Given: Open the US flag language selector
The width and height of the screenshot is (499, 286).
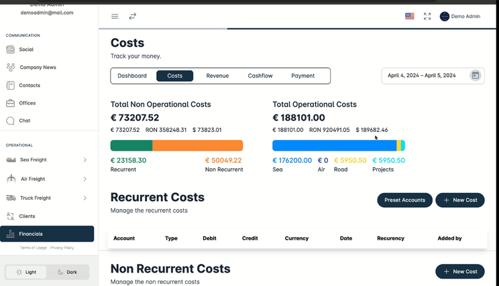Looking at the screenshot, I should click(x=409, y=16).
